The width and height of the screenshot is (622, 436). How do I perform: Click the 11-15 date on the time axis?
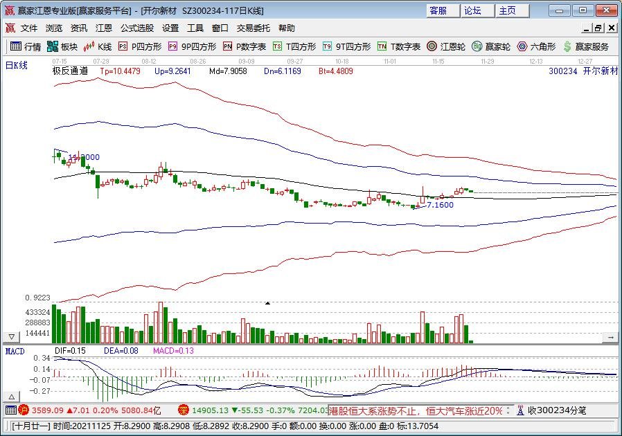pyautogui.click(x=438, y=62)
